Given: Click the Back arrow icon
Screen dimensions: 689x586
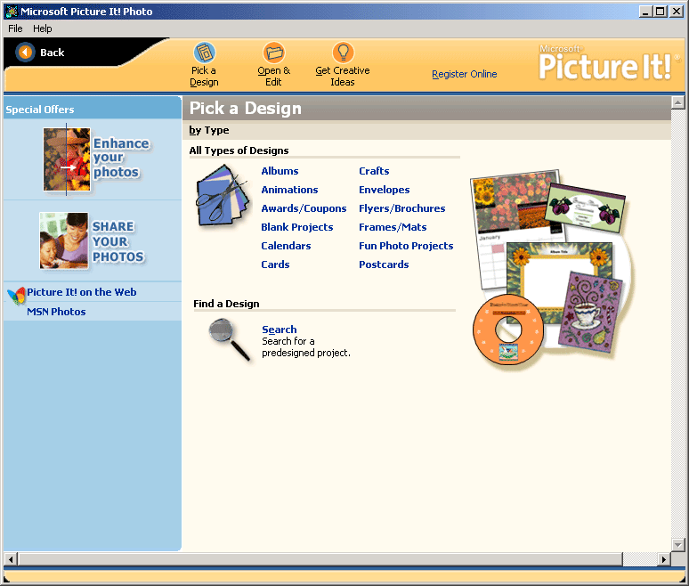Looking at the screenshot, I should point(25,53).
